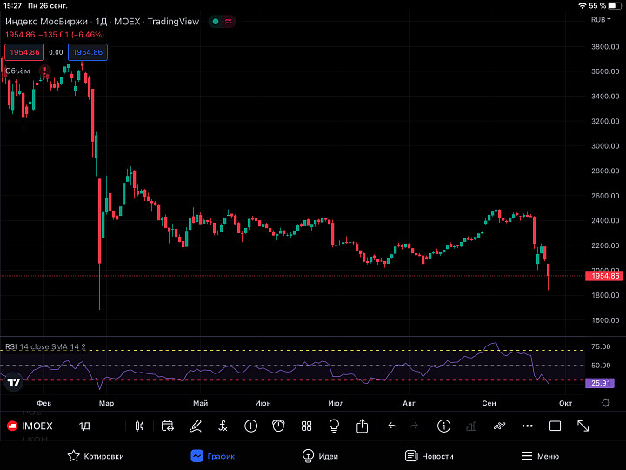Tap the pink data delay indicator

pyautogui.click(x=229, y=22)
